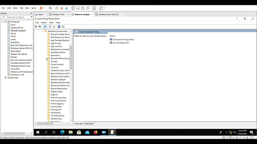Click the Forward arrow in Group Policy toolbar
257x144 pixels.
[40, 27]
